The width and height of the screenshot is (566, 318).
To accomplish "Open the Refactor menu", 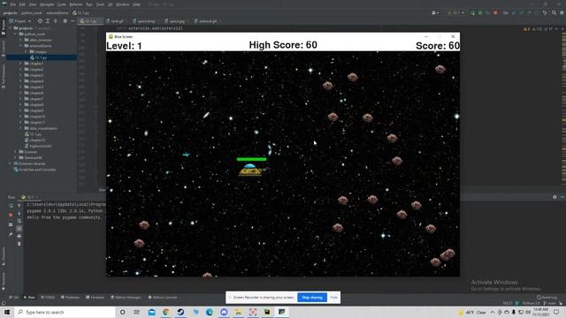I will click(76, 4).
